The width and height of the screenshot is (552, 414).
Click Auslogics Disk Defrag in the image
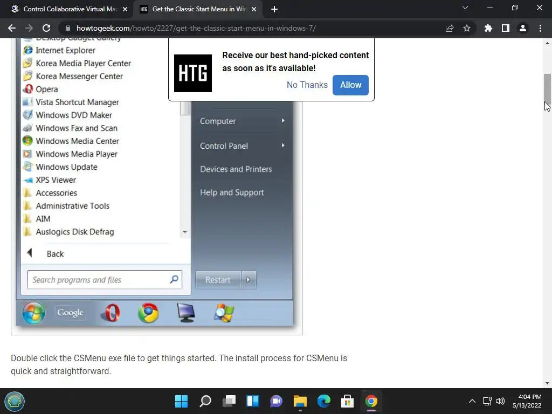tap(68, 232)
